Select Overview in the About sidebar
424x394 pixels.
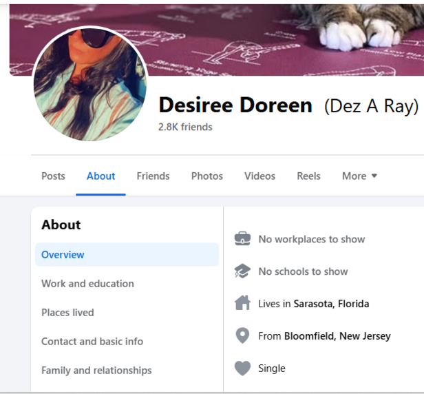(x=63, y=254)
